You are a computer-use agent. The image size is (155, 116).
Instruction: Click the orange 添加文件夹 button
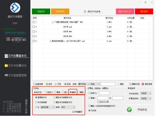60,12
